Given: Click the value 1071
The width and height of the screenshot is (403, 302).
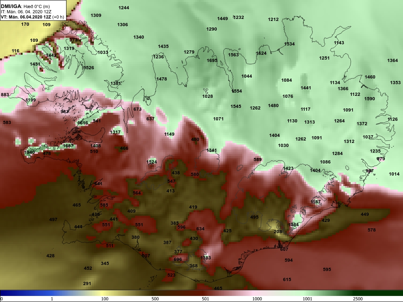Looking at the screenshot, I should click(218, 119).
